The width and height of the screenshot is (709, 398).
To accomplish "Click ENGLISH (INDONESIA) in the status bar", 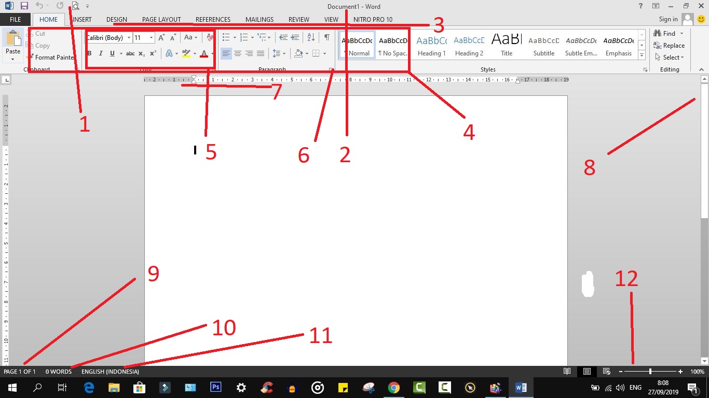I will point(110,371).
